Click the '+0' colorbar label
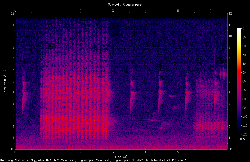250x162 pixels. click(x=242, y=29)
